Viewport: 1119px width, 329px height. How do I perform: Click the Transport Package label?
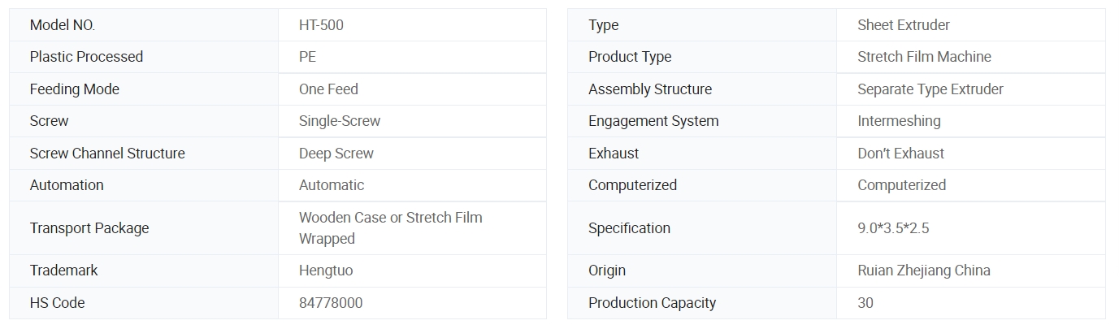click(x=89, y=228)
